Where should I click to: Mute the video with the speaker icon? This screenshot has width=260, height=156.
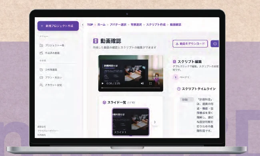point(142,83)
